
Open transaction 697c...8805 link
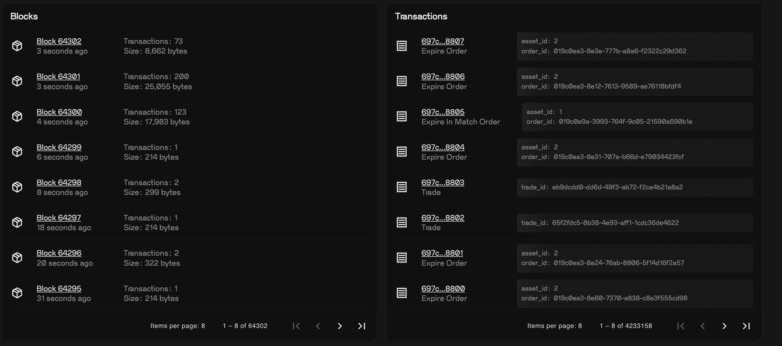click(443, 112)
